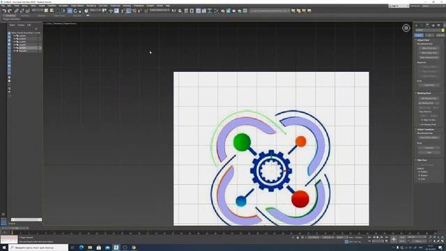Toggle Window/Crossing selection mode
This screenshot has height=251, width=446.
[63, 11]
